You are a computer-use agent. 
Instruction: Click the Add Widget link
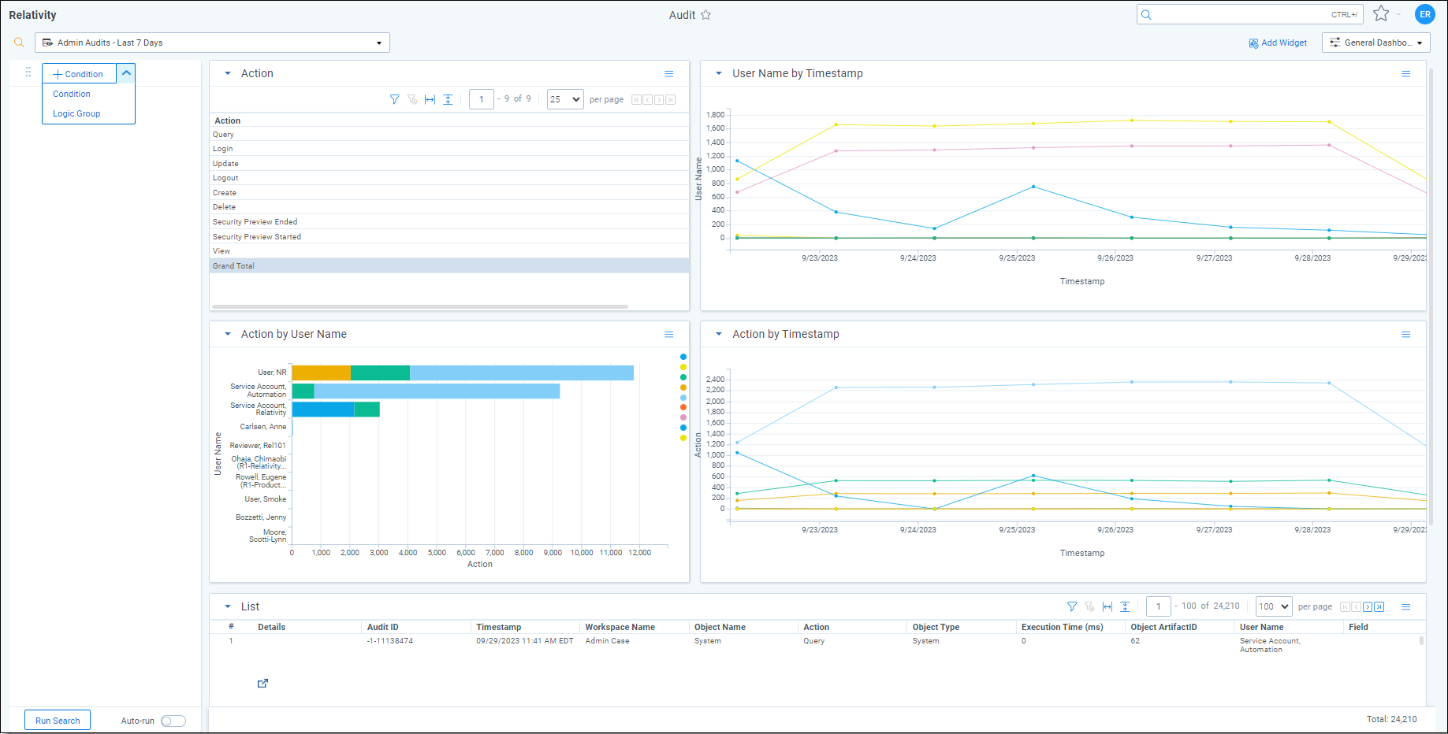[1278, 43]
